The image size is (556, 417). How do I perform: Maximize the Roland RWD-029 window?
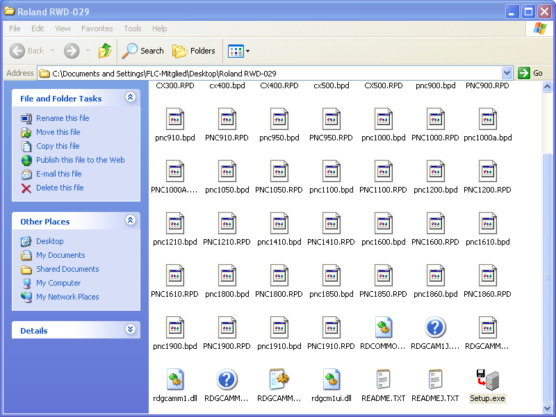528,12
